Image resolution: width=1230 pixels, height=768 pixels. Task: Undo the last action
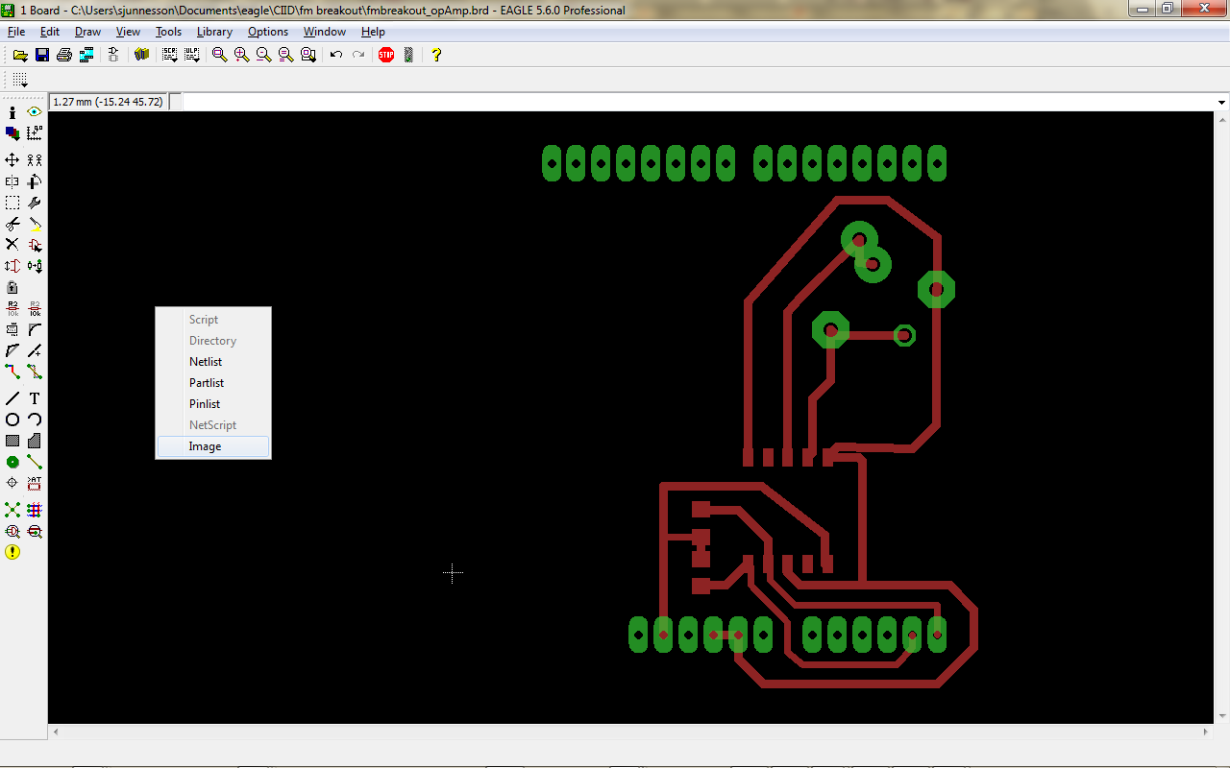point(336,55)
